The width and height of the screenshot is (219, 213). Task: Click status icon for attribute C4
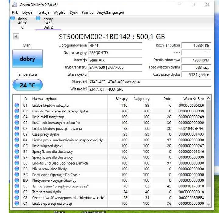(x=17, y=203)
